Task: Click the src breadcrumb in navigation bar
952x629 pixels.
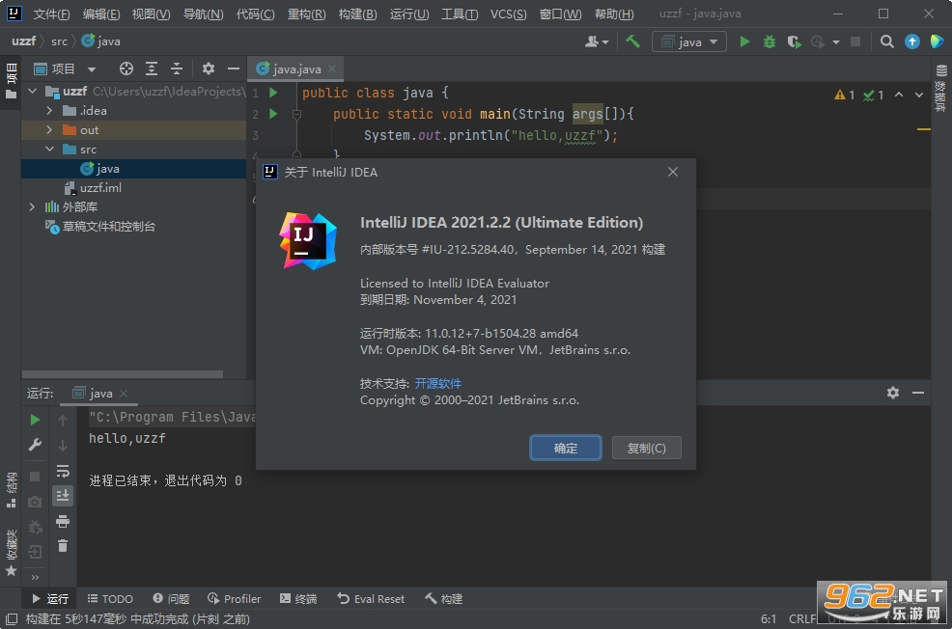Action: click(59, 41)
